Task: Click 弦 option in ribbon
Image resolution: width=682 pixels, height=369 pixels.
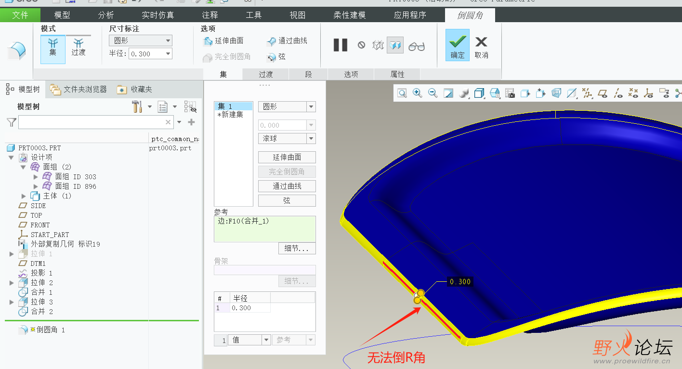Action: [276, 56]
